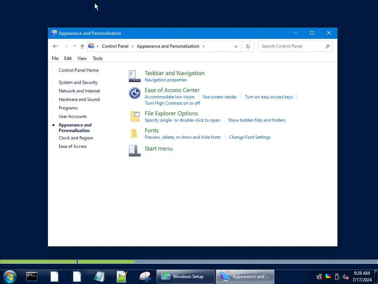Click the Show desktop strip
This screenshot has width=378, height=284.
pyautogui.click(x=376, y=277)
